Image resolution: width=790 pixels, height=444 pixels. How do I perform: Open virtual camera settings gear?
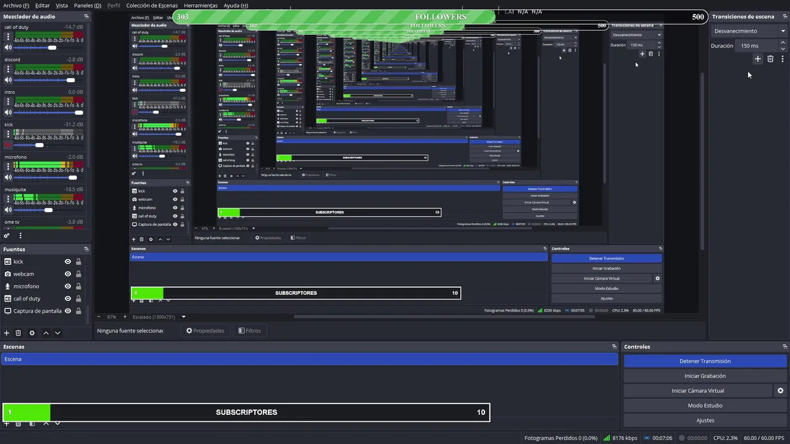click(780, 390)
